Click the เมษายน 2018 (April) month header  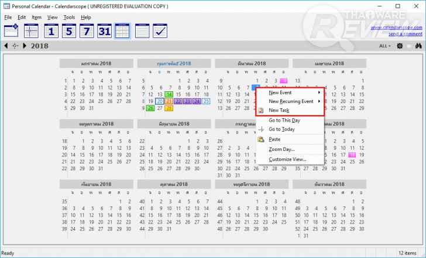329,64
